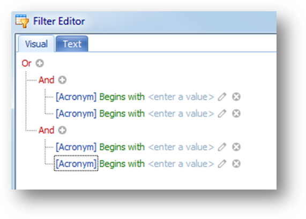Image resolution: width=306 pixels, height=219 pixels.
Task: Change the second And group operator
Action: tap(46, 130)
